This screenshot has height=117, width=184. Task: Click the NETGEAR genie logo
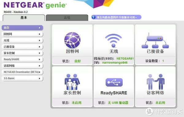coord(35,5)
